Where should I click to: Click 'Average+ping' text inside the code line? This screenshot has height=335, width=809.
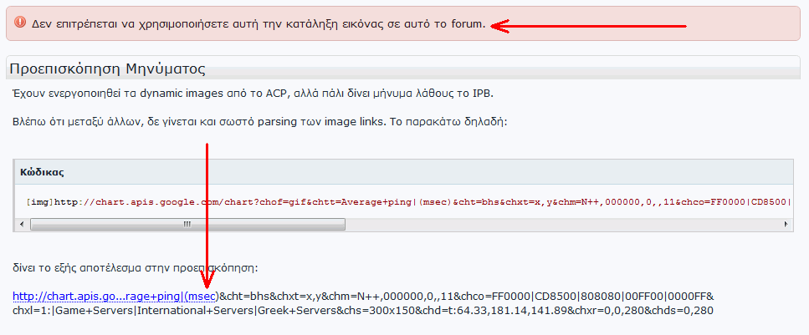pos(366,202)
